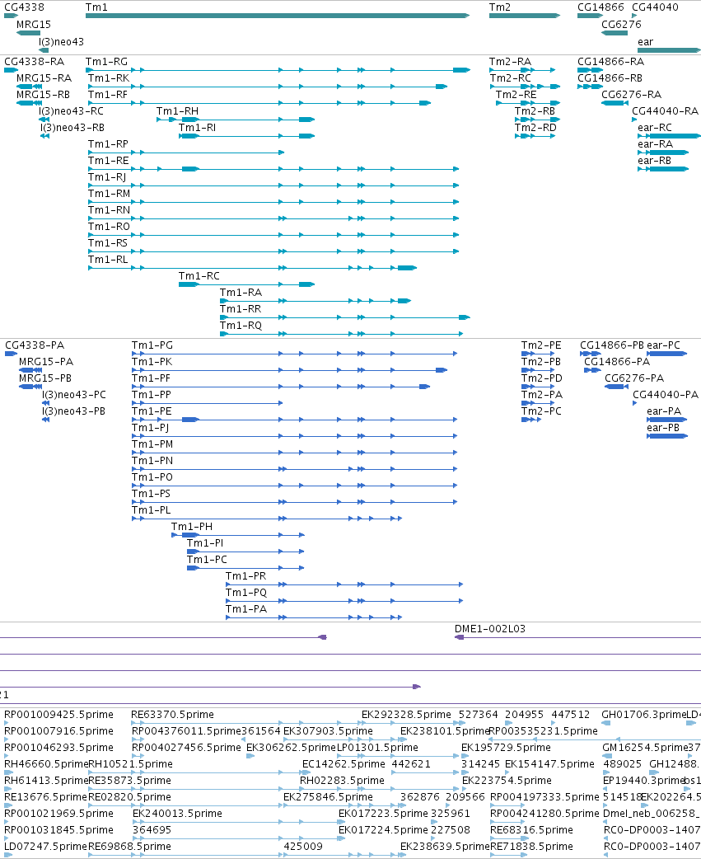Screen dimensions: 701x859
Task: Select EST EK240013.5prime
Action: 177,814
